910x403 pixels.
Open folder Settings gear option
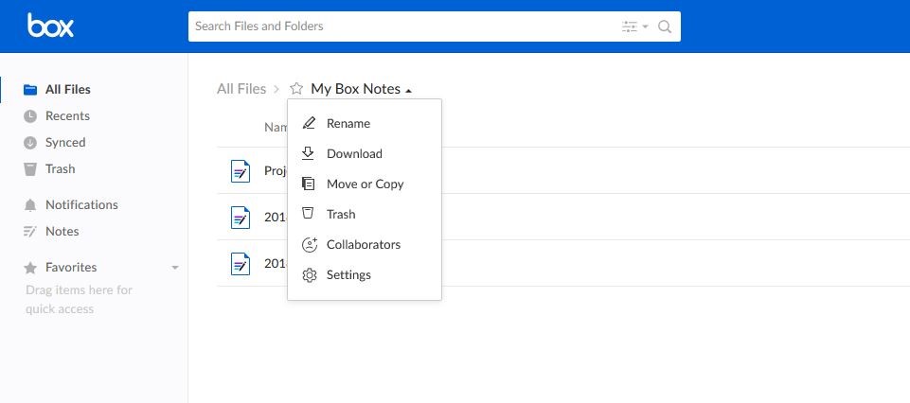tap(348, 274)
